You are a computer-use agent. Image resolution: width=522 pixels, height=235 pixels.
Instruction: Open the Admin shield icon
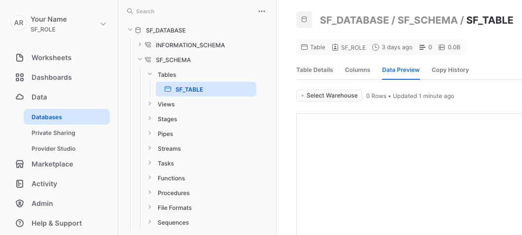pos(20,203)
